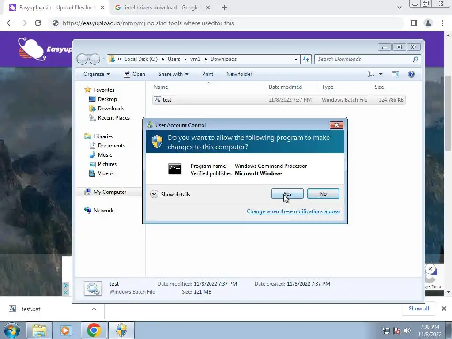Viewport: 452px width, 339px height.
Task: Select Pictures library in navigation pane
Action: [x=103, y=164]
